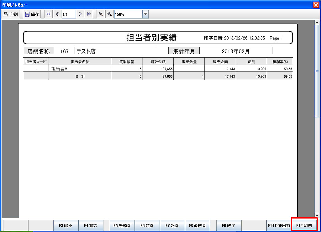Click the zoom in magnifier icon
The width and height of the screenshot is (321, 232).
point(109,14)
